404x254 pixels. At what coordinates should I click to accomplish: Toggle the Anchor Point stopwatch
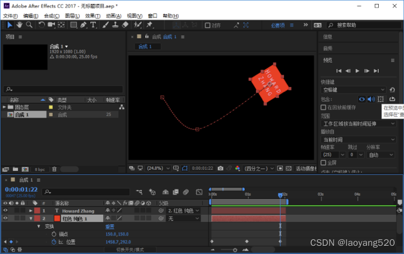click(54, 234)
